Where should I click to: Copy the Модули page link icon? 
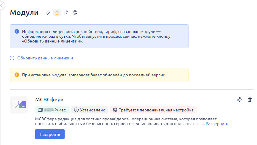[48, 13]
